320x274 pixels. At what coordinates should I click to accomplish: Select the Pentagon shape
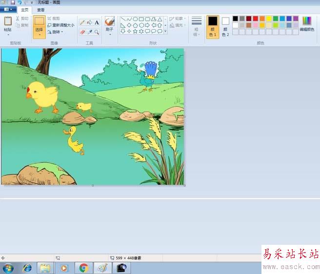[135, 25]
